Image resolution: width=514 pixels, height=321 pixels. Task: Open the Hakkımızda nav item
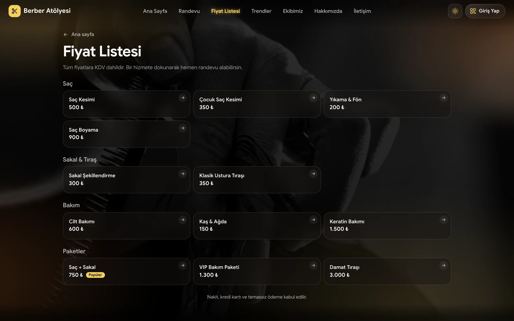(328, 11)
